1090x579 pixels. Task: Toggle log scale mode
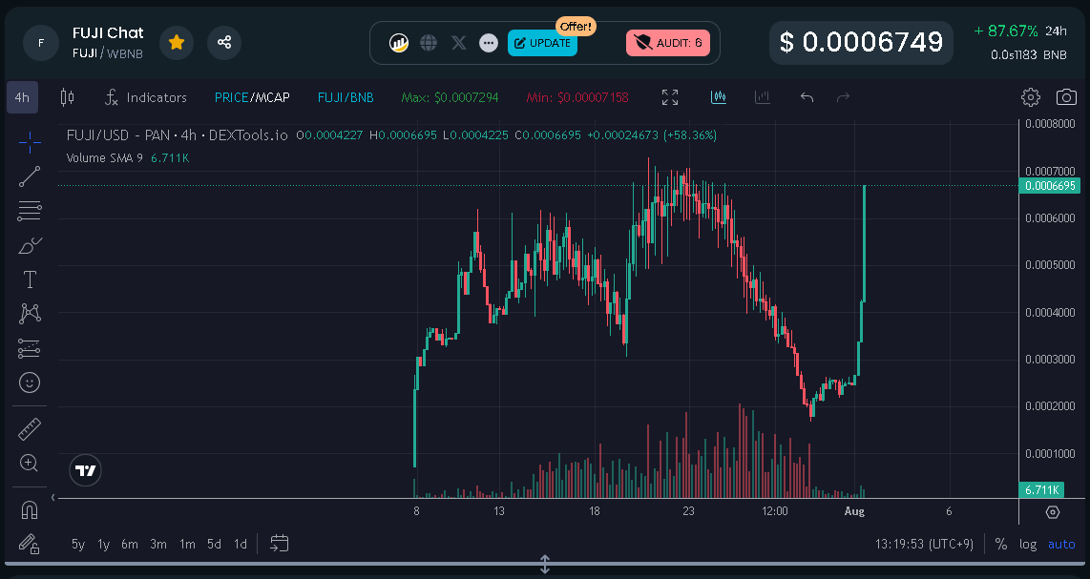[1028, 544]
